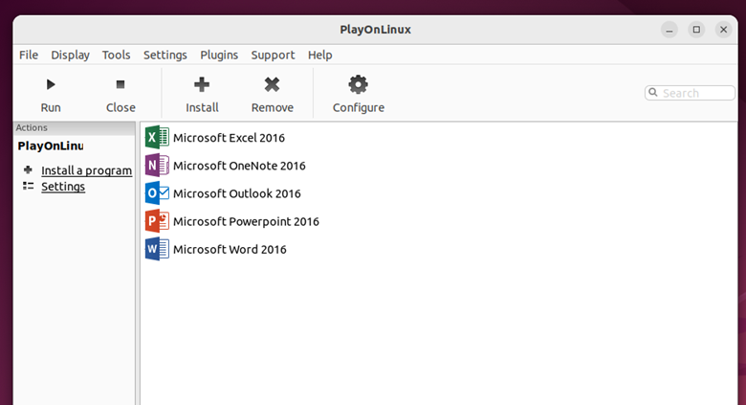Click the Remove X icon

pos(273,85)
